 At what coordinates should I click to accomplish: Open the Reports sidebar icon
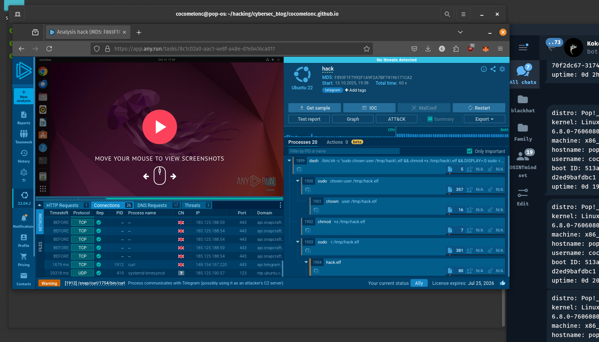point(23,118)
